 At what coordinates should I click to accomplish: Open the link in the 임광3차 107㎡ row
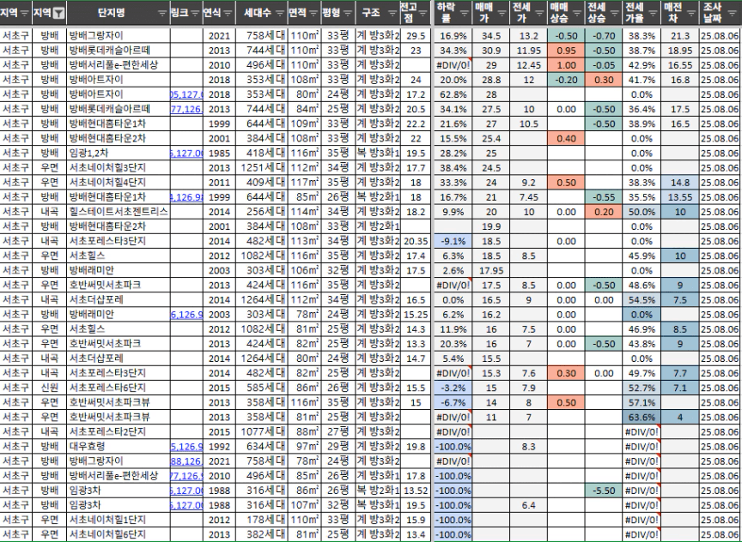pos(186,504)
